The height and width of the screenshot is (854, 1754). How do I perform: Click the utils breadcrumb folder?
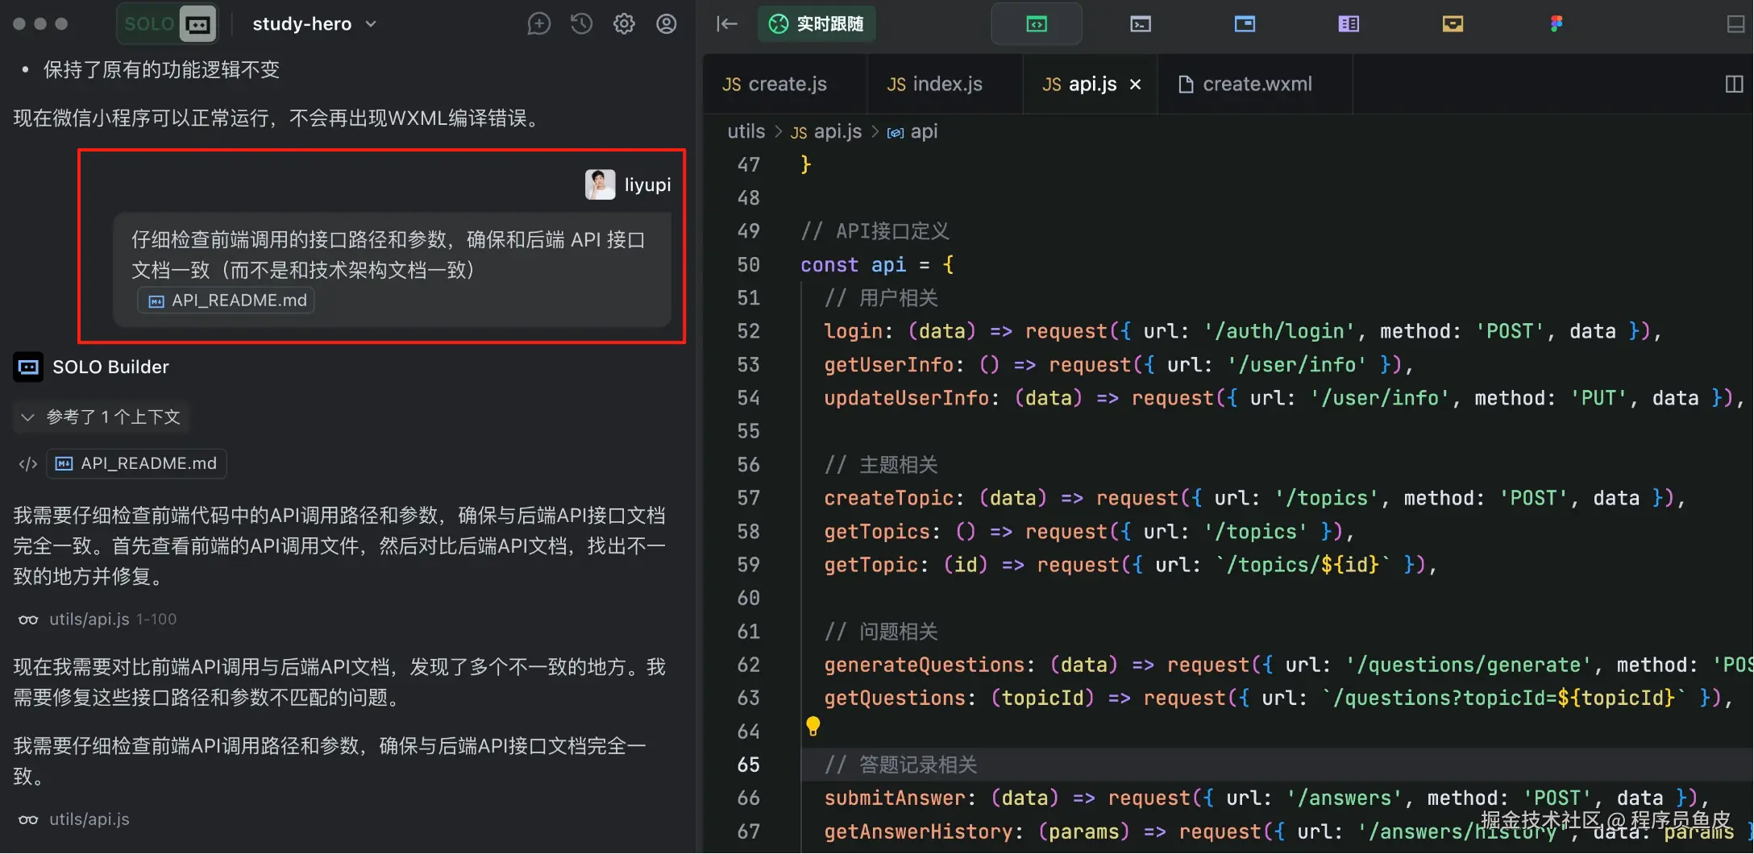tap(746, 131)
